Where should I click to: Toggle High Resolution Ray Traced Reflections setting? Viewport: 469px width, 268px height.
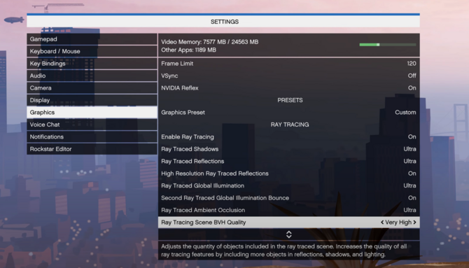[x=289, y=174]
